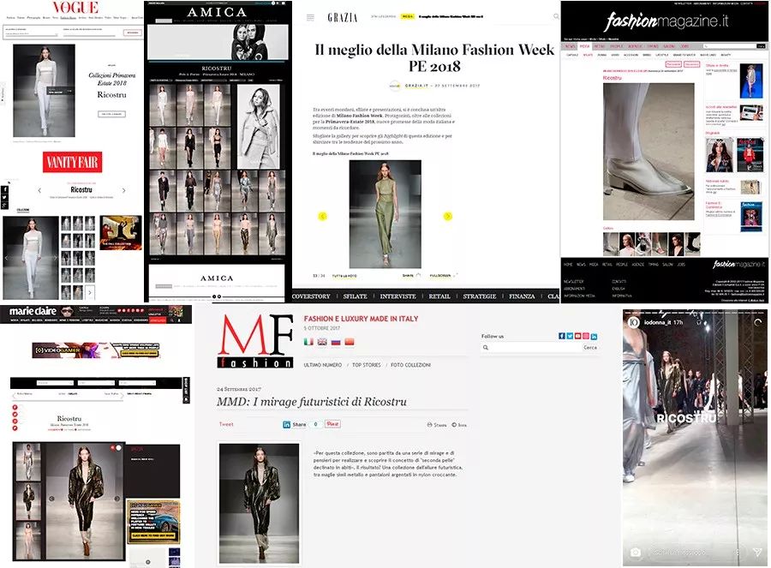This screenshot has height=568, width=771.
Task: Click the Cerca search button on MF Fashion
Action: pyautogui.click(x=590, y=347)
